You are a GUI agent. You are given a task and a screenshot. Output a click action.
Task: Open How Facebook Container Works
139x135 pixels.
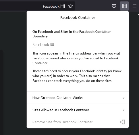(78, 98)
